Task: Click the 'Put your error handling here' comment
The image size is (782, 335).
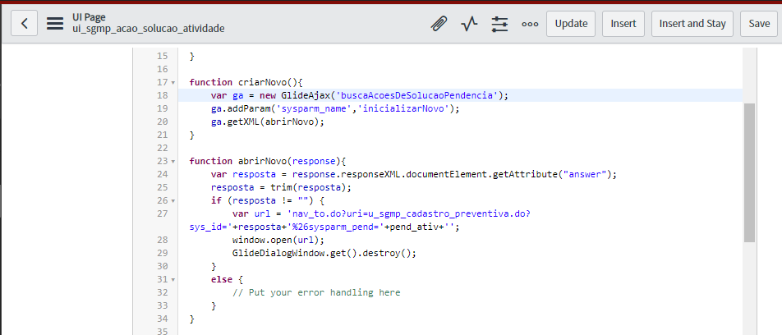Action: point(316,292)
